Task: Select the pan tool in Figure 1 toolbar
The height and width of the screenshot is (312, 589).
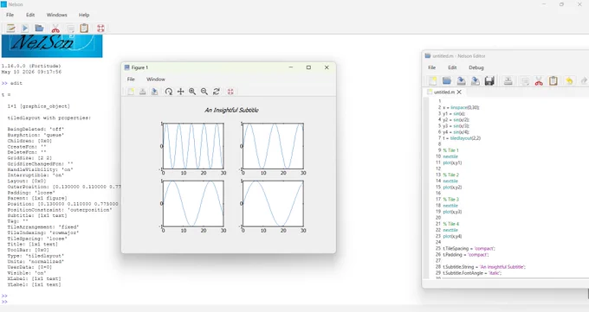Action: (x=181, y=92)
